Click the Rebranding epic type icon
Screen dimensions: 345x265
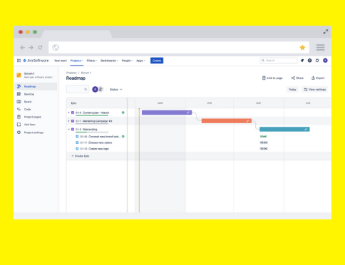coord(73,129)
